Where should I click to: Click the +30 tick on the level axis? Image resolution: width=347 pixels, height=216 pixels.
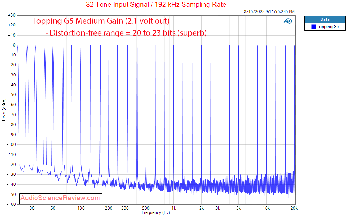[12, 15]
